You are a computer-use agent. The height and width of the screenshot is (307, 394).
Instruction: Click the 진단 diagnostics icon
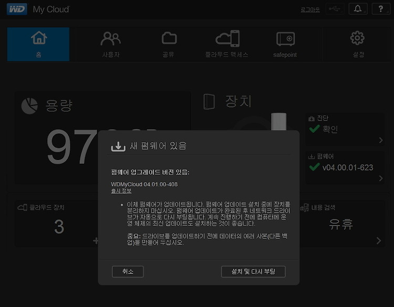(x=312, y=119)
